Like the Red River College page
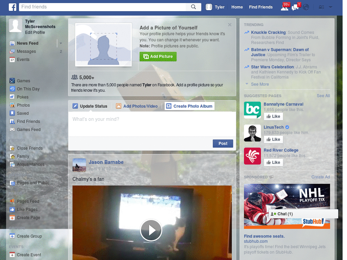 [x=273, y=162]
